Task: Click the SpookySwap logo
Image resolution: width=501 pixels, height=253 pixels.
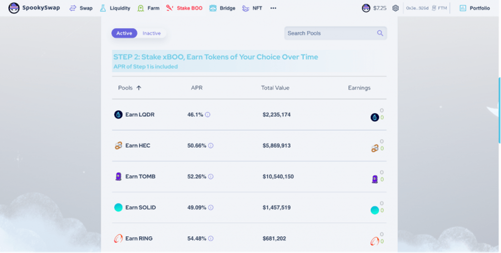Action: click(x=34, y=8)
